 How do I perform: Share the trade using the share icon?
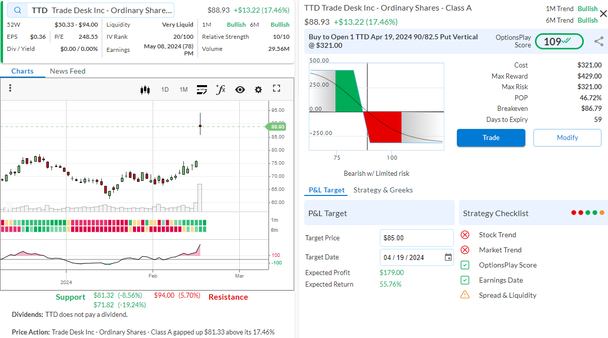[x=599, y=41]
